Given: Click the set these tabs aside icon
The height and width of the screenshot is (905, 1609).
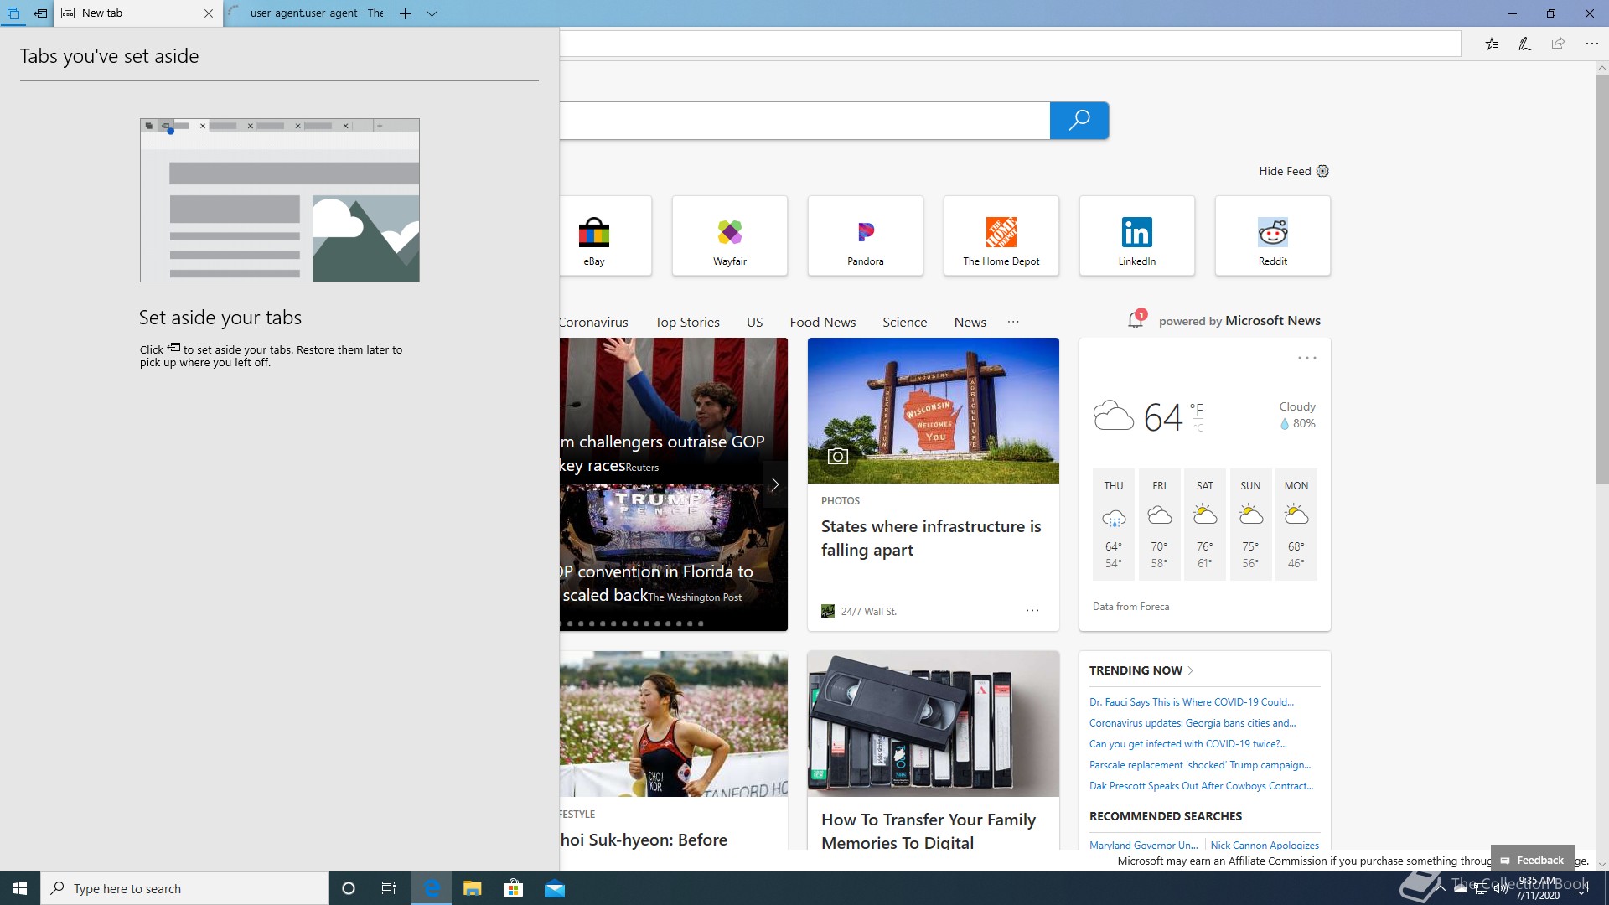Looking at the screenshot, I should (40, 13).
